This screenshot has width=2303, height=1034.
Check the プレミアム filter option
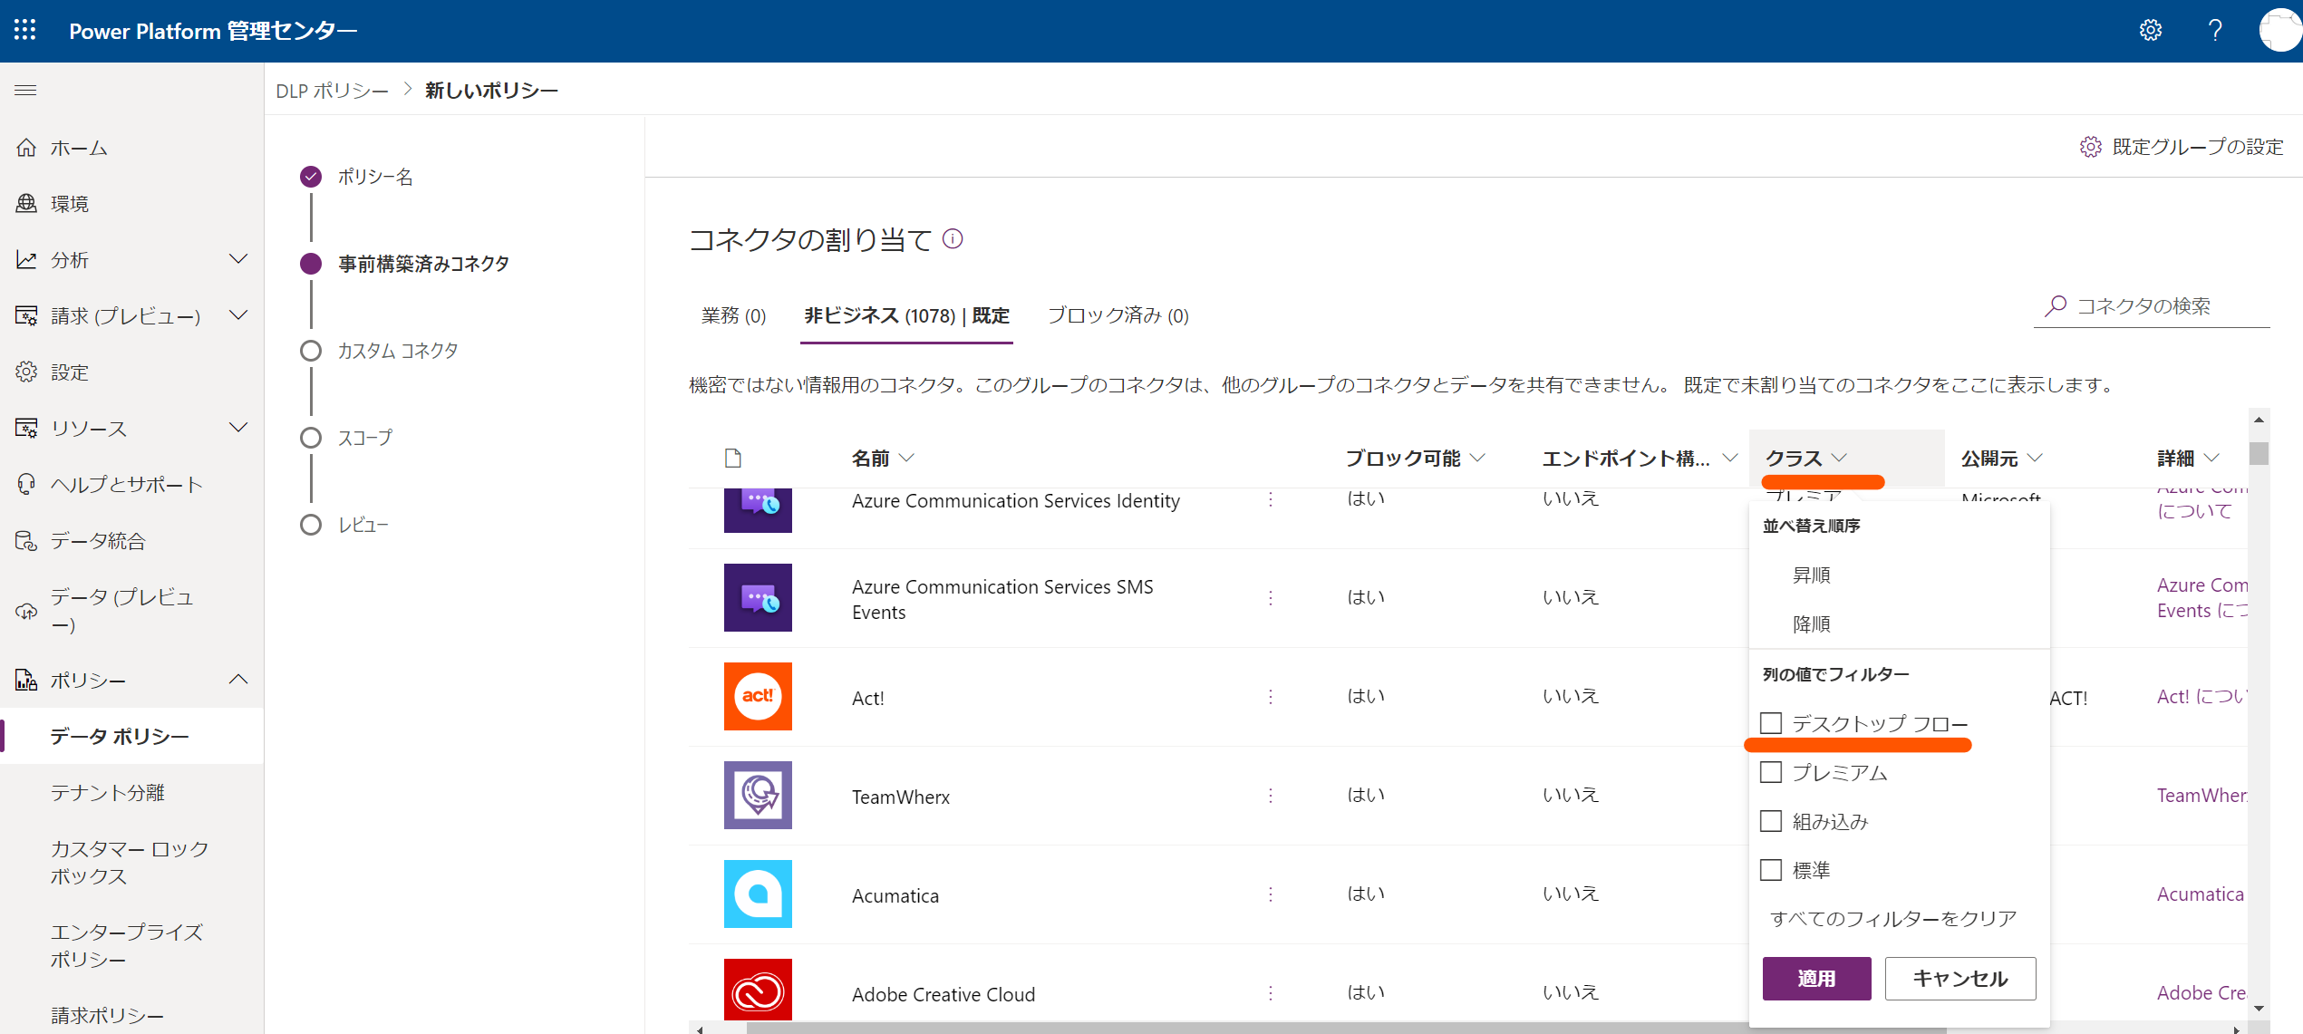[1772, 771]
